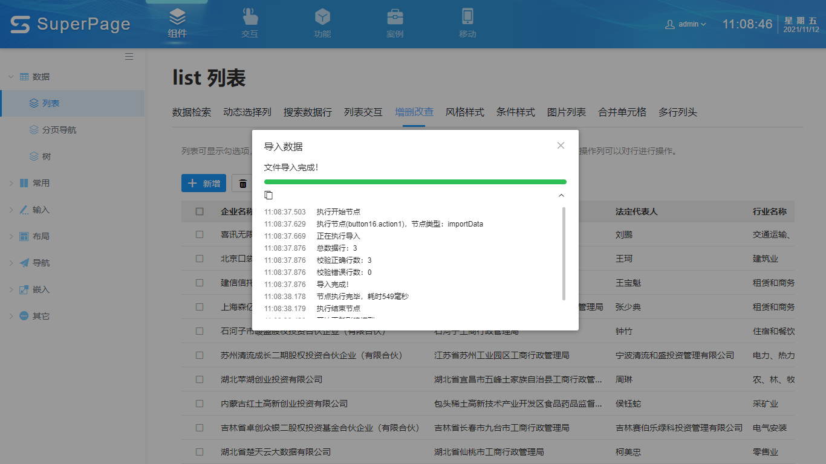Expand the 嵌入 sidebar group
This screenshot has width=826, height=464.
(x=73, y=289)
